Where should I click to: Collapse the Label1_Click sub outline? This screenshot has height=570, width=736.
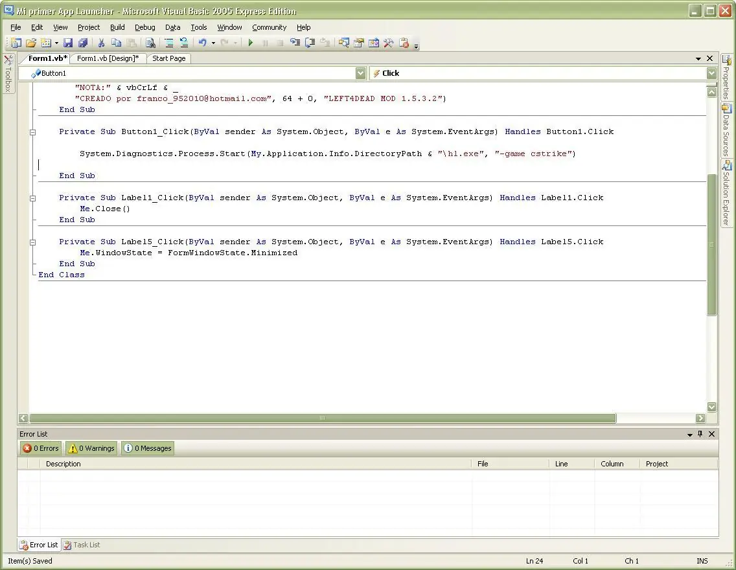coord(33,198)
